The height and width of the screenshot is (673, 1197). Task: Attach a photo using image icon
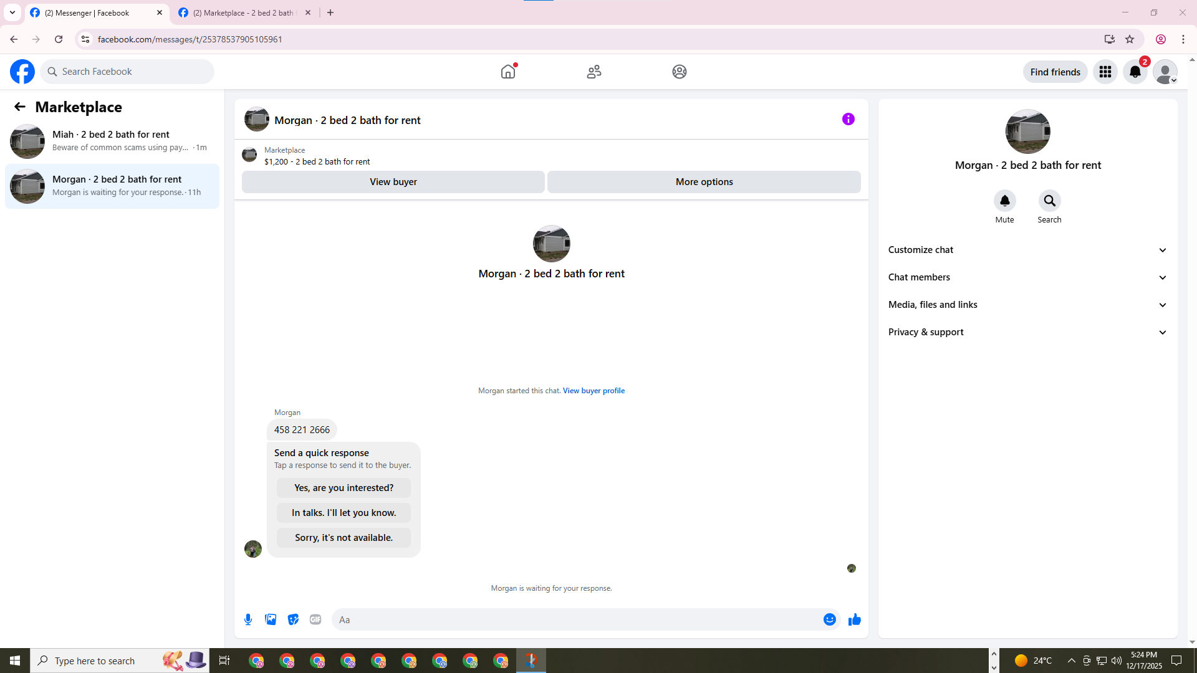pos(271,619)
